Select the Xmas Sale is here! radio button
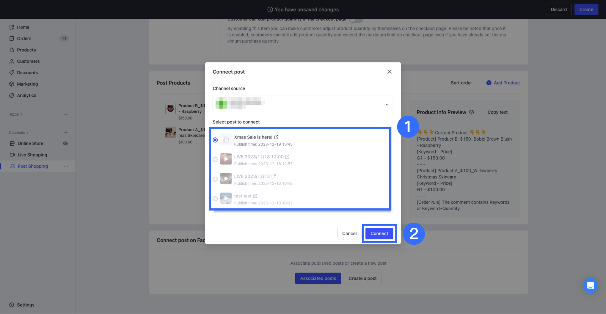The height and width of the screenshot is (314, 606). pyautogui.click(x=215, y=140)
